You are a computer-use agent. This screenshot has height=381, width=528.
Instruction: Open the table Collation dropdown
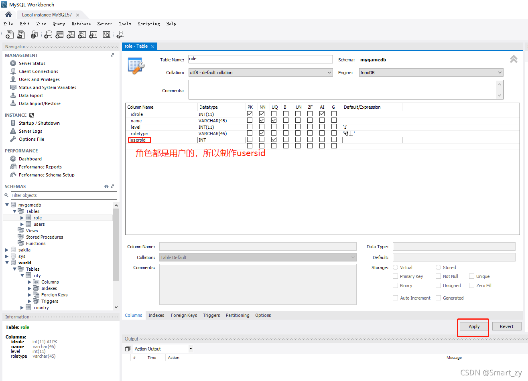[261, 73]
